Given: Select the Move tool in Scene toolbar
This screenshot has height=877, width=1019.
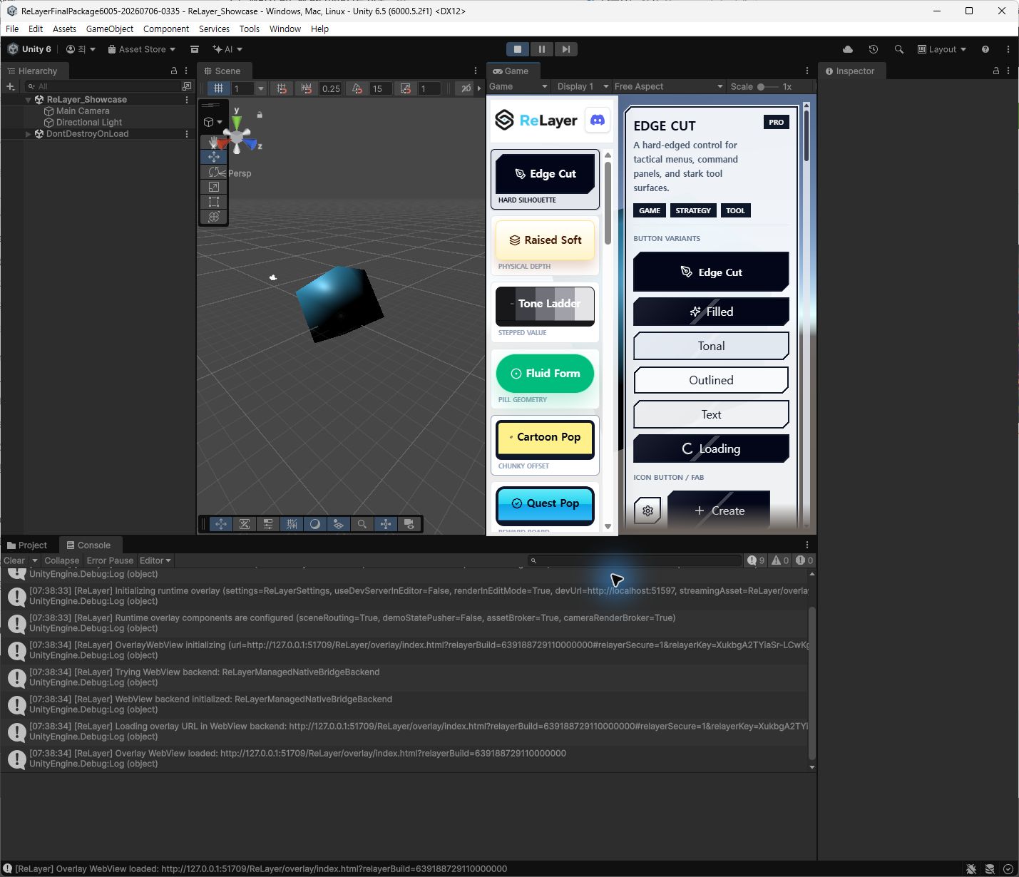Looking at the screenshot, I should point(213,157).
